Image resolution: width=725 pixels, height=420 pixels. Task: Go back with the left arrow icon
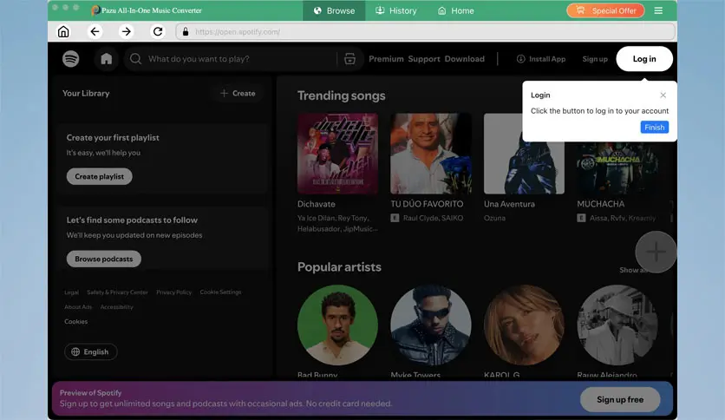(95, 31)
